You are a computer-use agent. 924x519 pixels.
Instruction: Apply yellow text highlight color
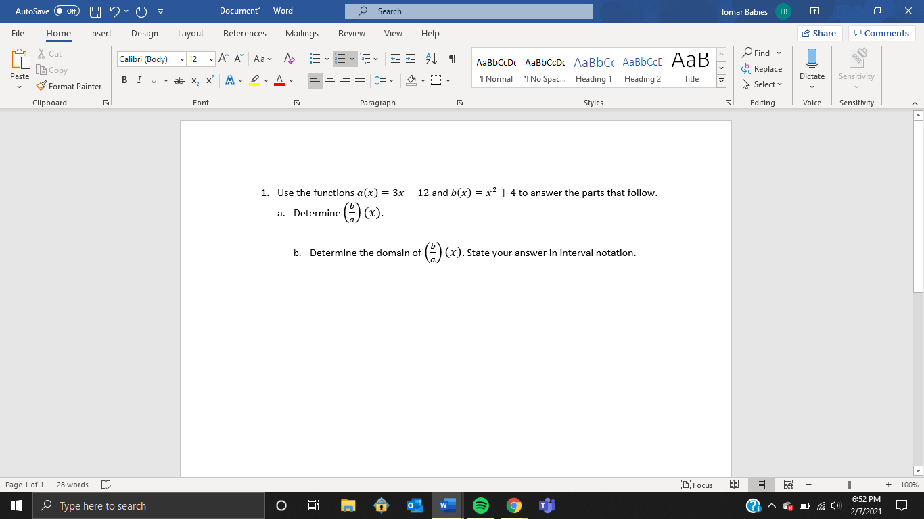pos(254,81)
